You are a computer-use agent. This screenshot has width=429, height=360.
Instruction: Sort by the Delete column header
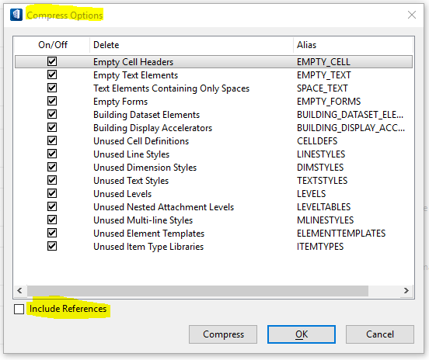point(191,45)
